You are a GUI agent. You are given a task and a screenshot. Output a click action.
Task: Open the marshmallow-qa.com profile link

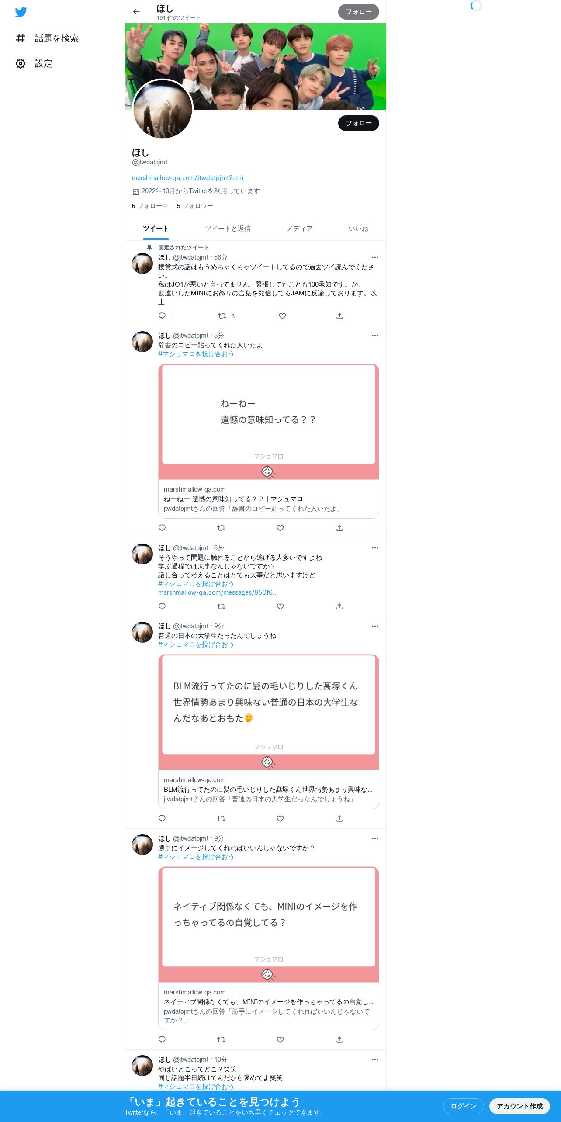(190, 178)
